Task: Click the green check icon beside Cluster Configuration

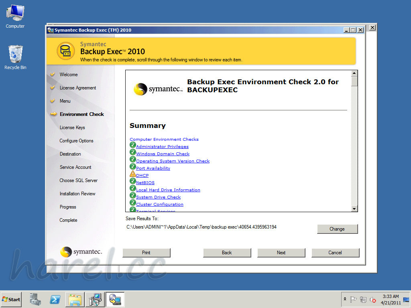Action: tap(132, 203)
